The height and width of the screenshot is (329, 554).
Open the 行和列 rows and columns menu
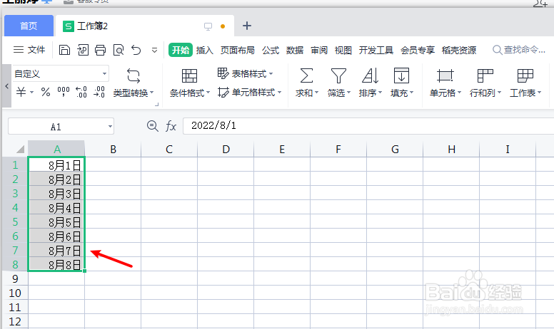[485, 83]
